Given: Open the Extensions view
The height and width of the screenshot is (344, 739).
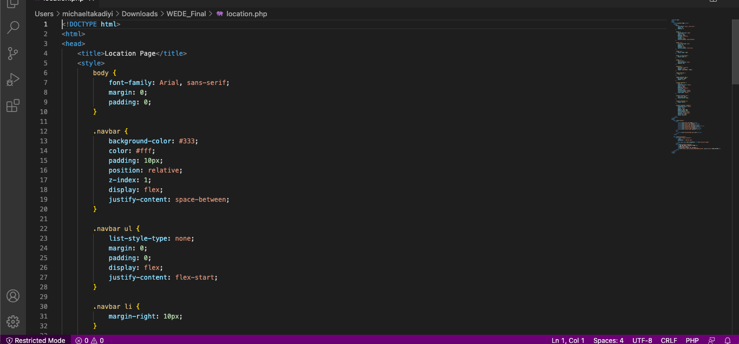Looking at the screenshot, I should [x=13, y=105].
